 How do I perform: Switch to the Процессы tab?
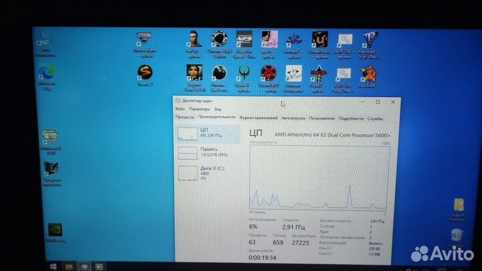point(185,117)
